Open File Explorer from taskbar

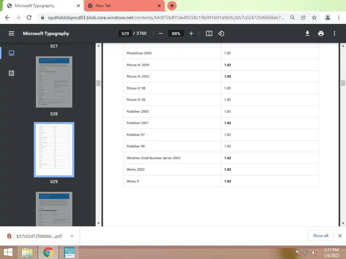coord(27,252)
